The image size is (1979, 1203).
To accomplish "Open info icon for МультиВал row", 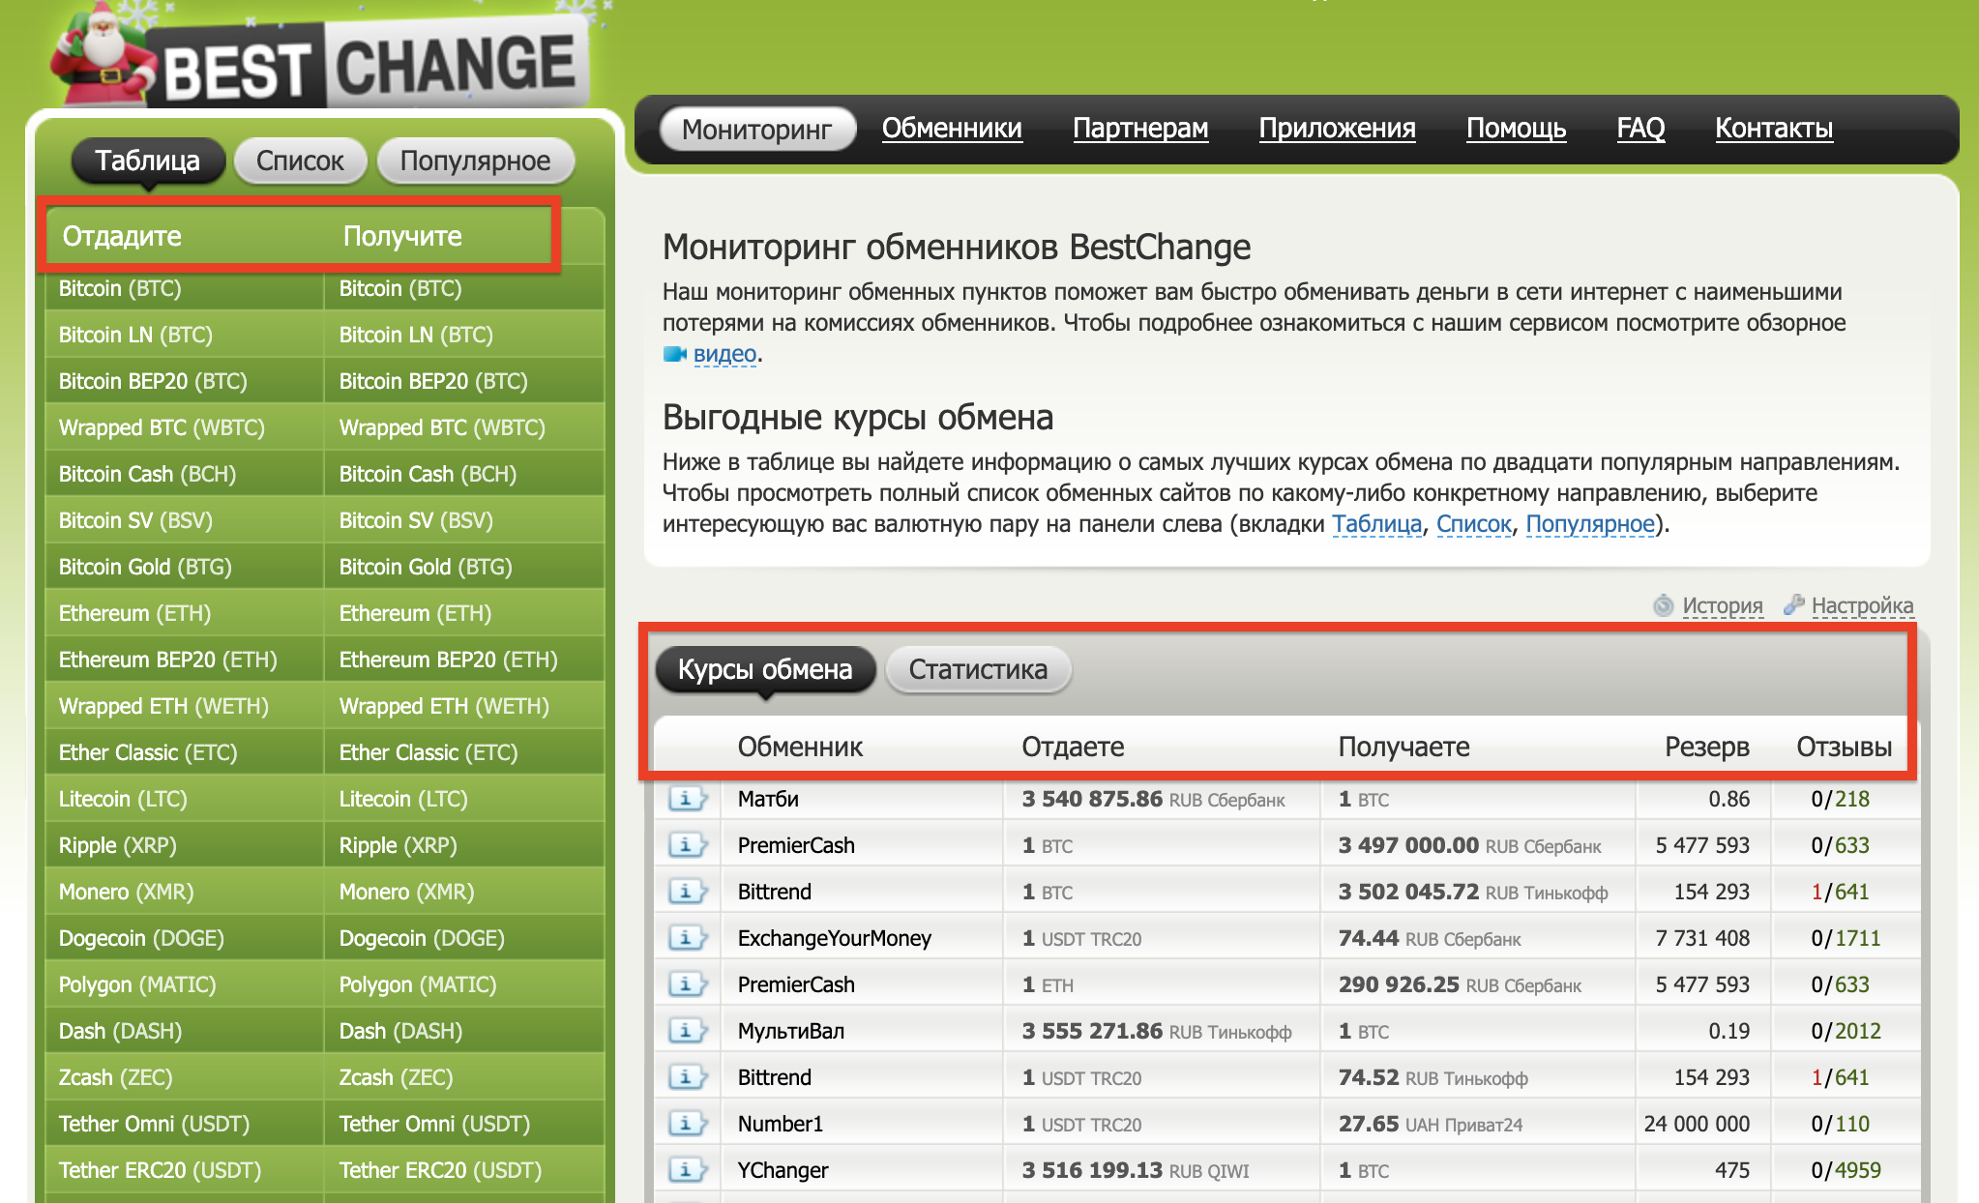I will [x=688, y=1031].
